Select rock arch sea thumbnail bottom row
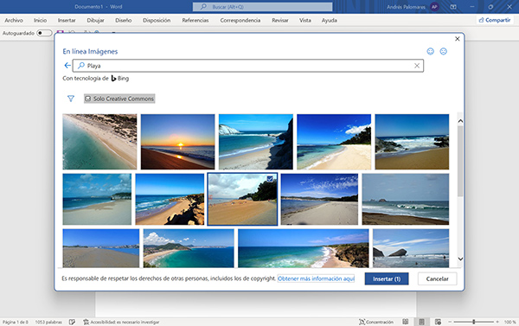Image resolution: width=519 pixels, height=326 pixels. point(411,248)
